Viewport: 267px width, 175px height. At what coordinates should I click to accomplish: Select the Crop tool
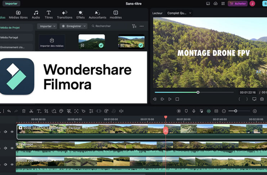[x=46, y=111]
